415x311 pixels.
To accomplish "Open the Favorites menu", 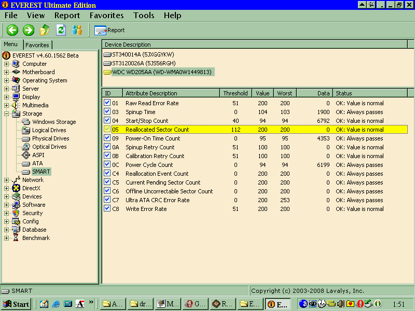I will [x=106, y=16].
